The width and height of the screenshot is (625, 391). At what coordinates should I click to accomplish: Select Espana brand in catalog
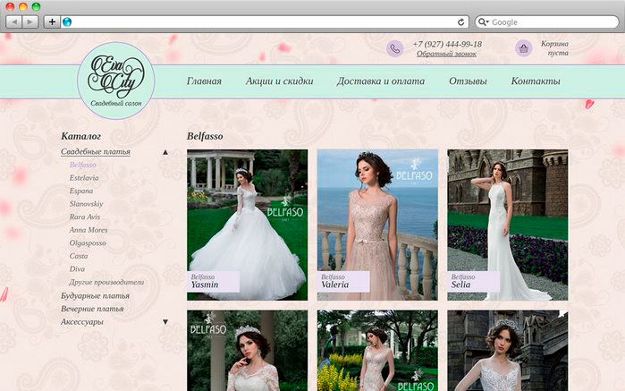[x=81, y=191]
